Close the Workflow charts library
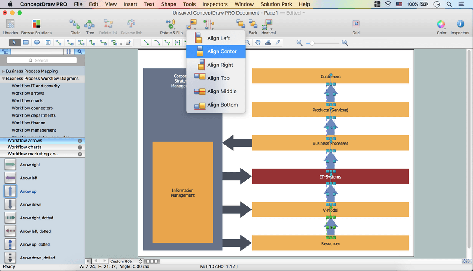The image size is (473, 271). coord(80,148)
